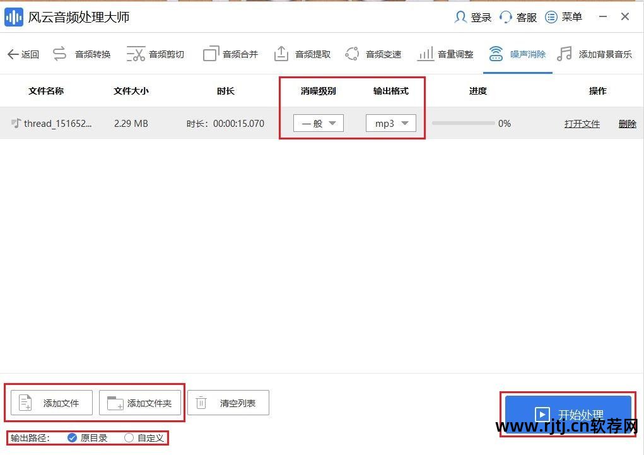
Task: Click the 消噪级别 column header
Action: 319,91
